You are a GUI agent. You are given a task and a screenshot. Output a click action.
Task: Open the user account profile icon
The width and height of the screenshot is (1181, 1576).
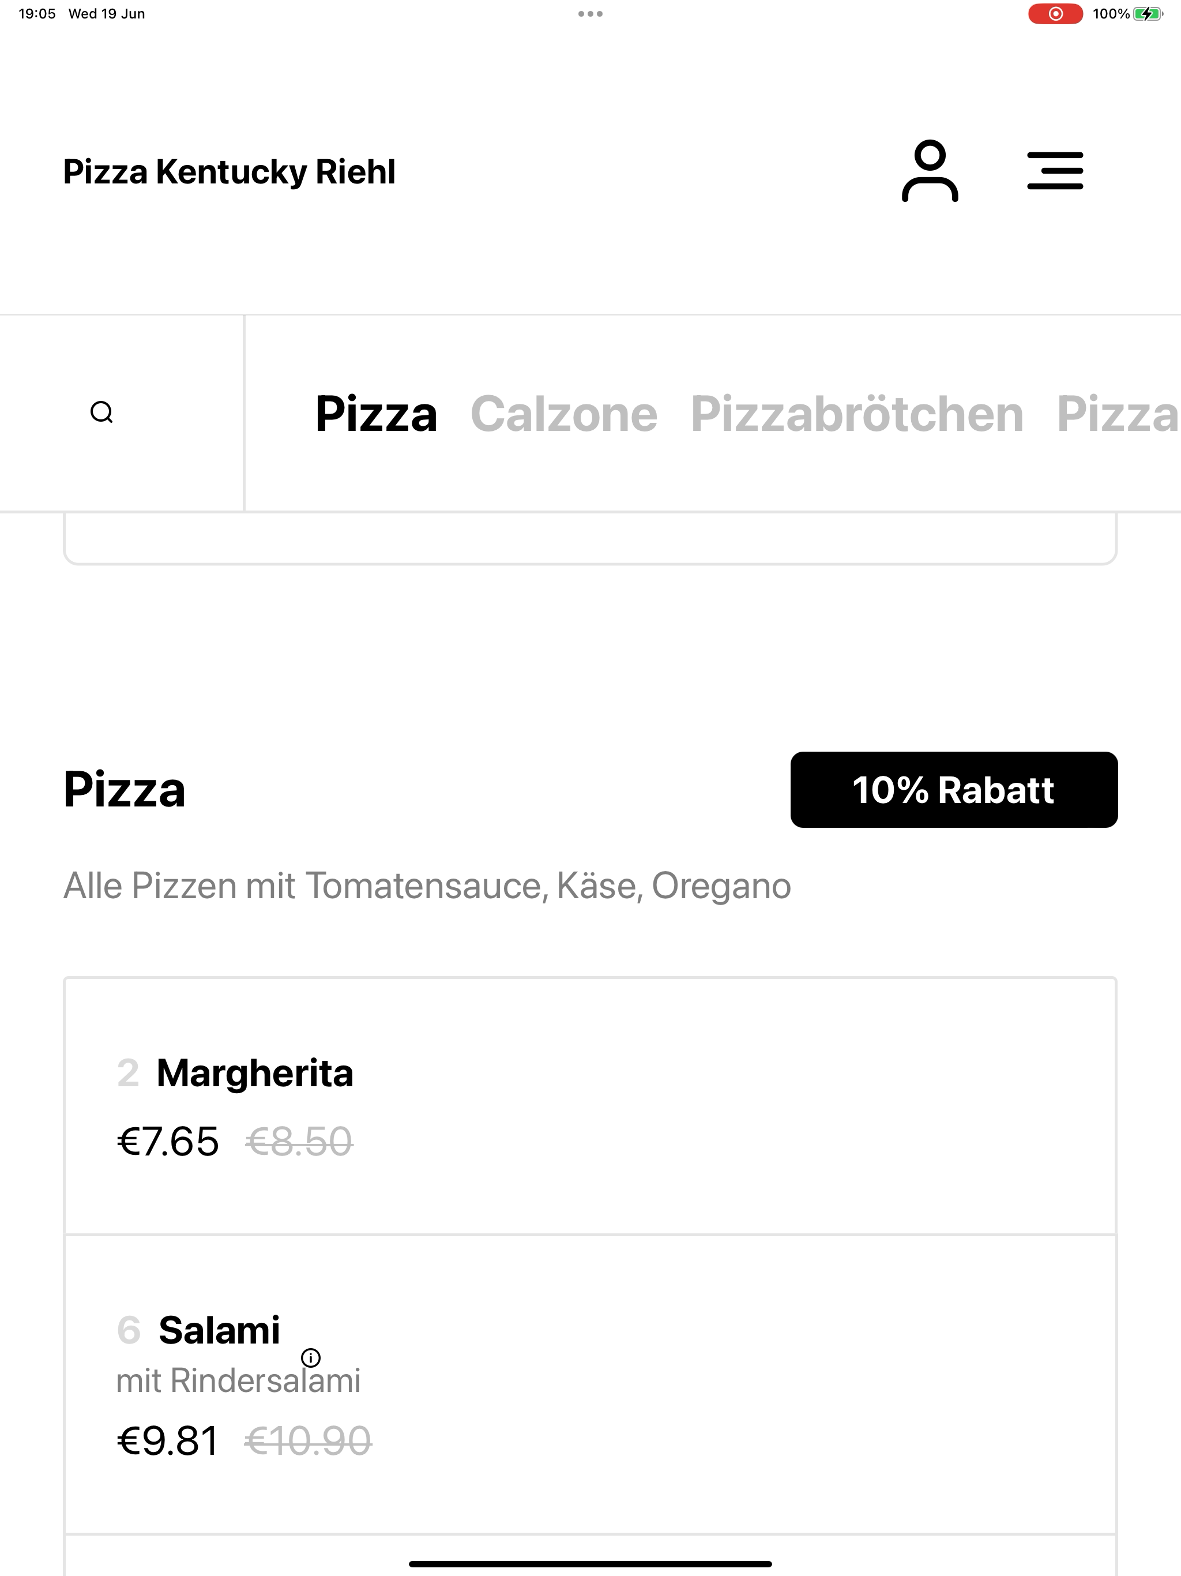click(x=930, y=171)
